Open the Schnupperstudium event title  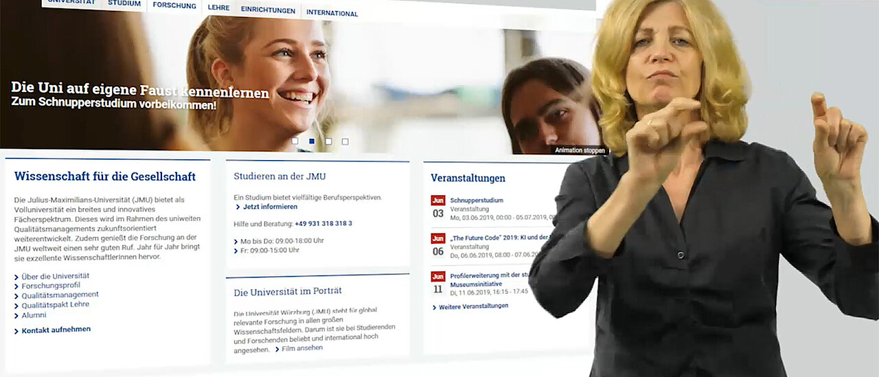(x=477, y=201)
